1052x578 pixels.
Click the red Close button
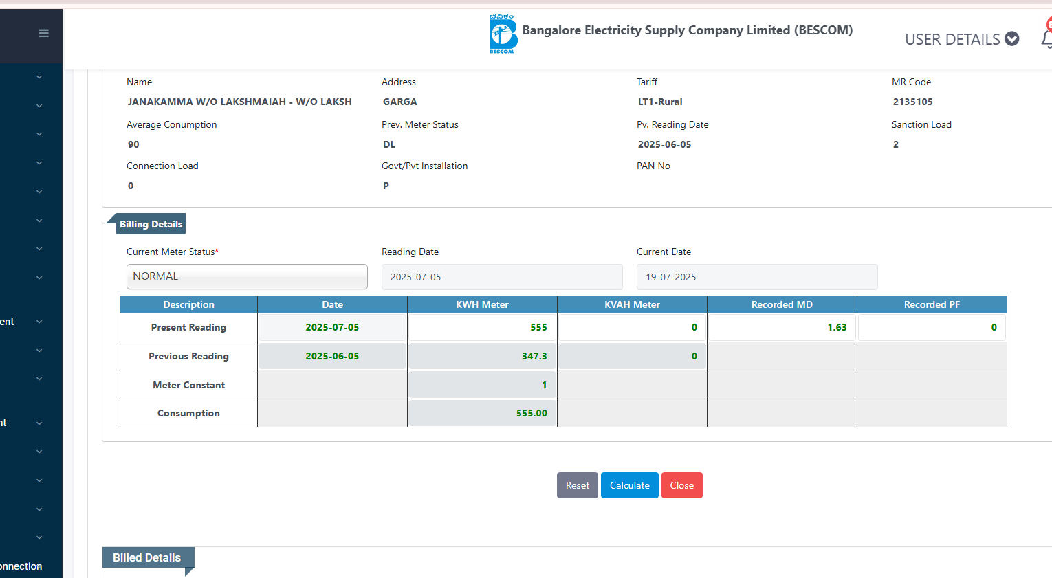[x=682, y=485]
